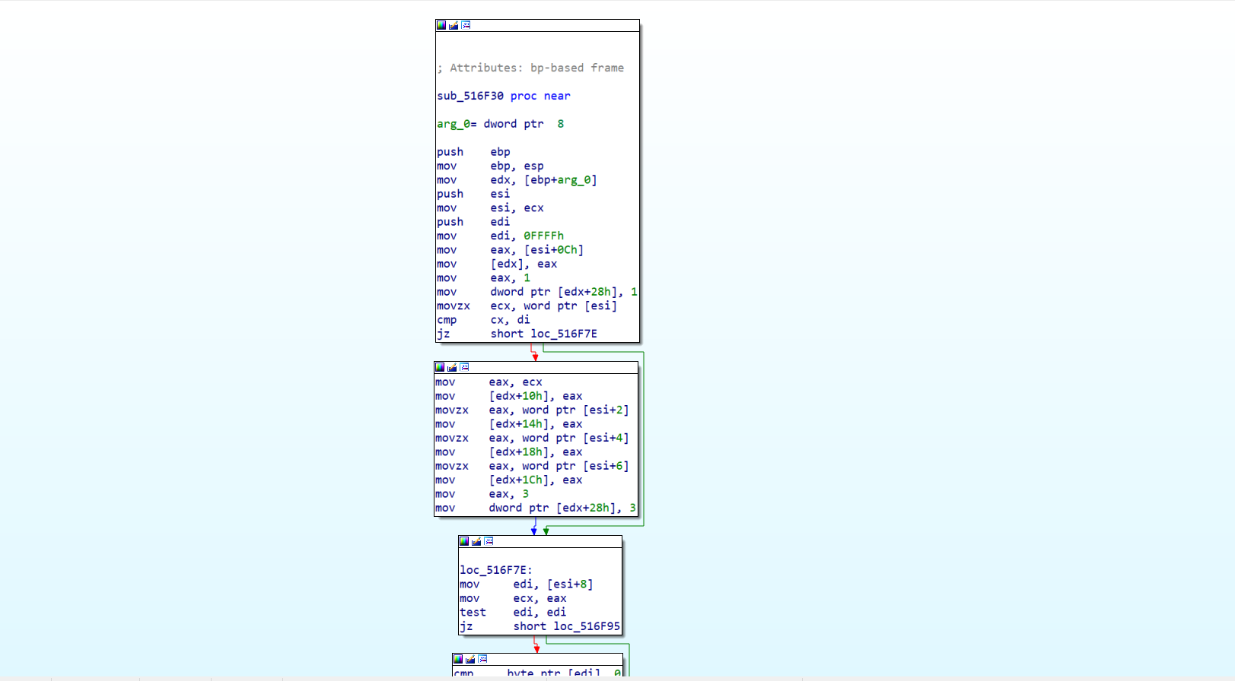Click the 'loc_516F7E' target in the jz instruction
1235x681 pixels.
point(564,334)
